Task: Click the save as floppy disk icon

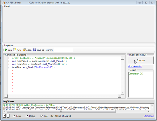Action: [34, 50]
